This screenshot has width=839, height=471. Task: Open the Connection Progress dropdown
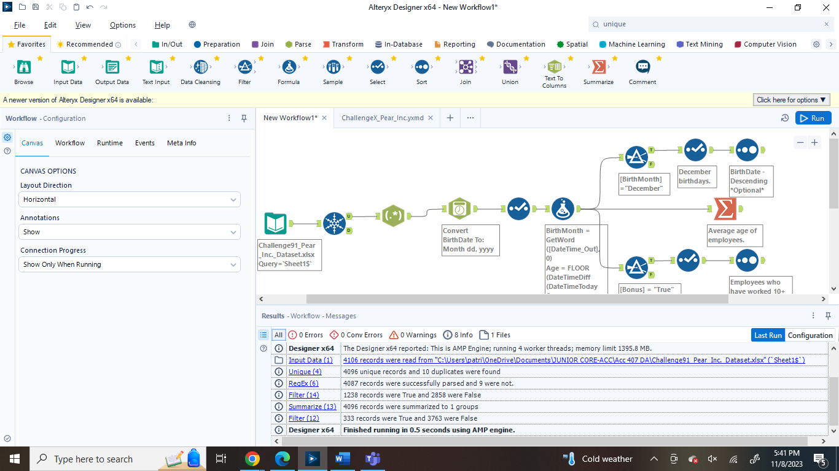[x=130, y=264]
